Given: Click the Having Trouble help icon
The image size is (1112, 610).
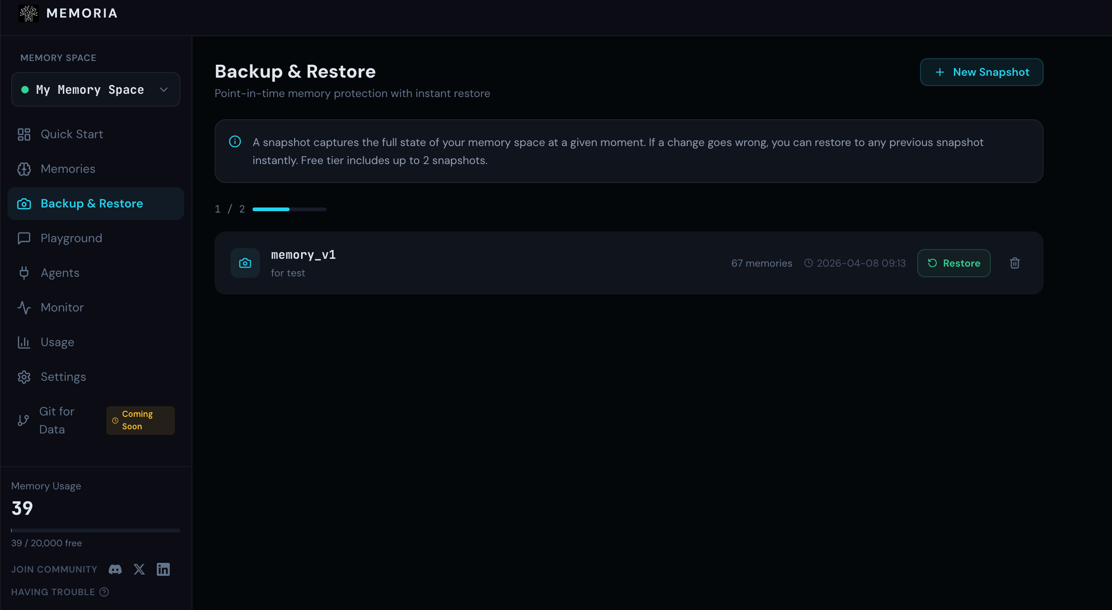Looking at the screenshot, I should [105, 592].
